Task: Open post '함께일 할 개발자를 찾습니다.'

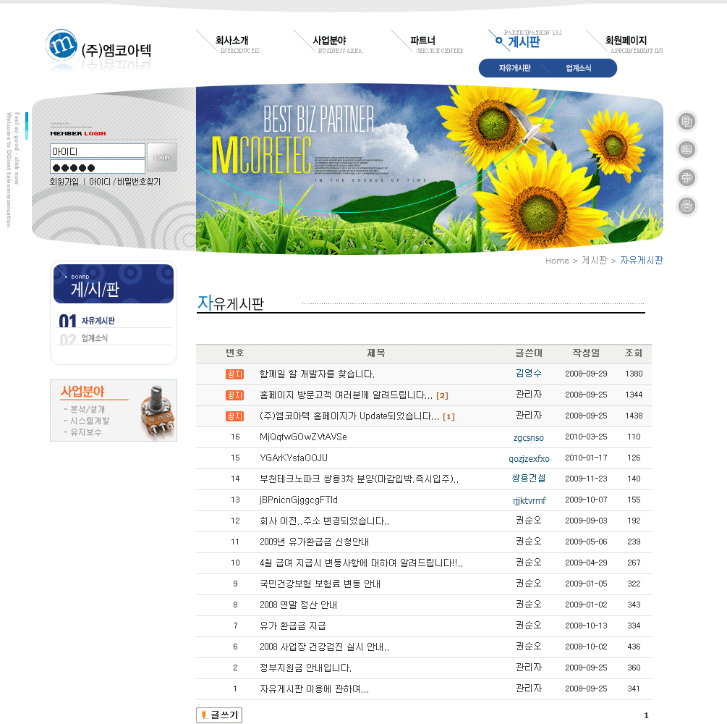Action: point(317,374)
